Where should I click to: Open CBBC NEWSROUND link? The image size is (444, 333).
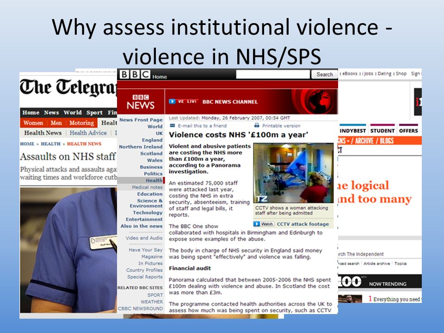click(x=141, y=308)
